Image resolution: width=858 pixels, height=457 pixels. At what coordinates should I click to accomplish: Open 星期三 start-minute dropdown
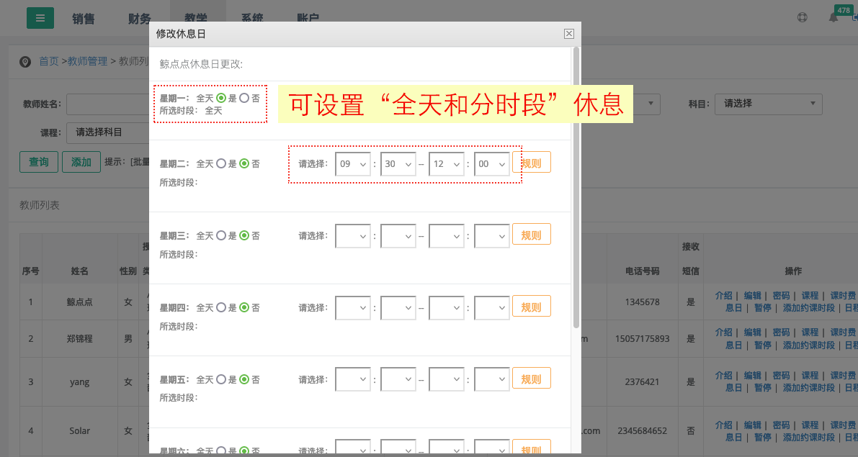point(398,236)
